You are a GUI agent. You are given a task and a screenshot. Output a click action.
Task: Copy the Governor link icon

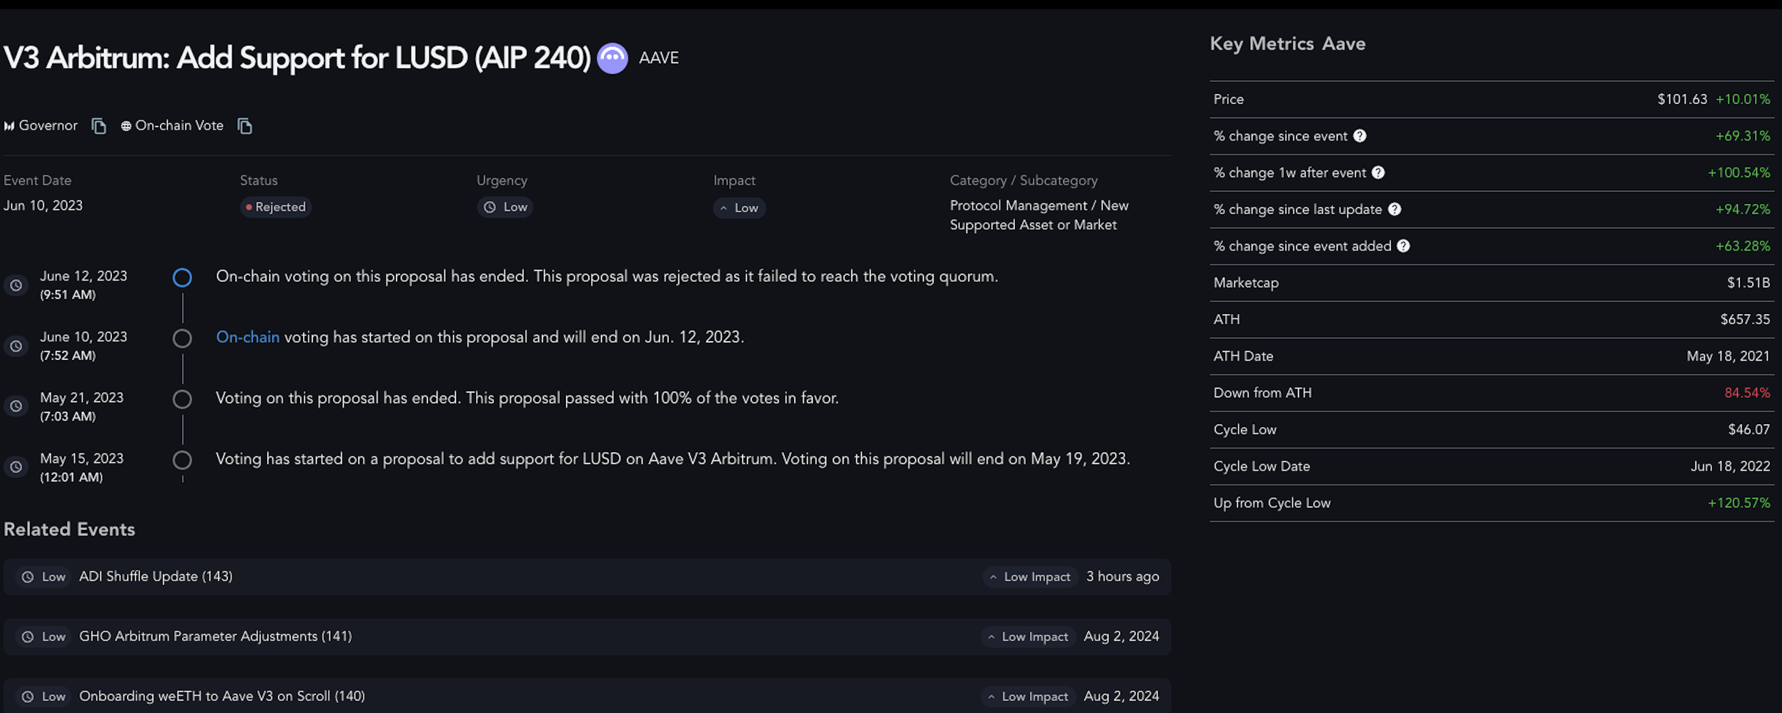(99, 126)
